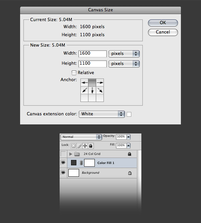Enable lock image pixels brush icon

pyautogui.click(x=79, y=146)
